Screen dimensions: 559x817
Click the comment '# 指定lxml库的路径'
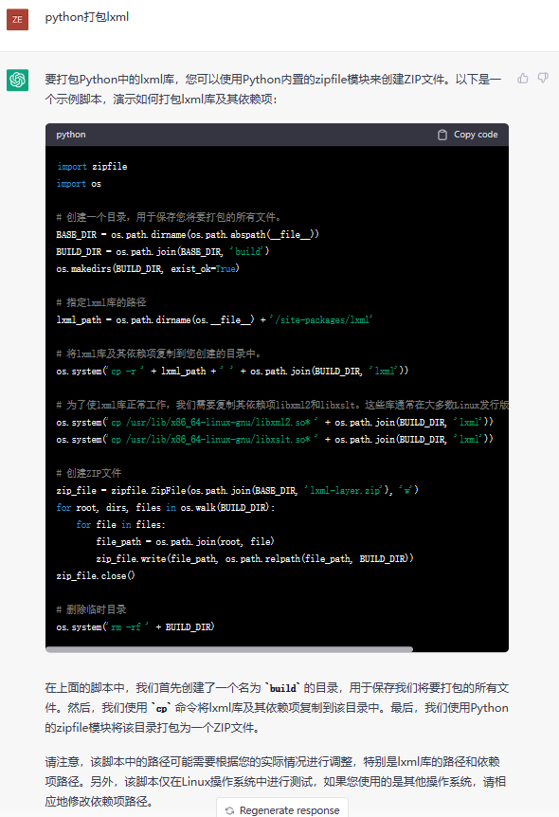tap(101, 302)
